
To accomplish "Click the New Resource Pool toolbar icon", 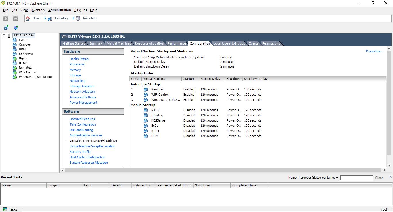I will point(16,28).
